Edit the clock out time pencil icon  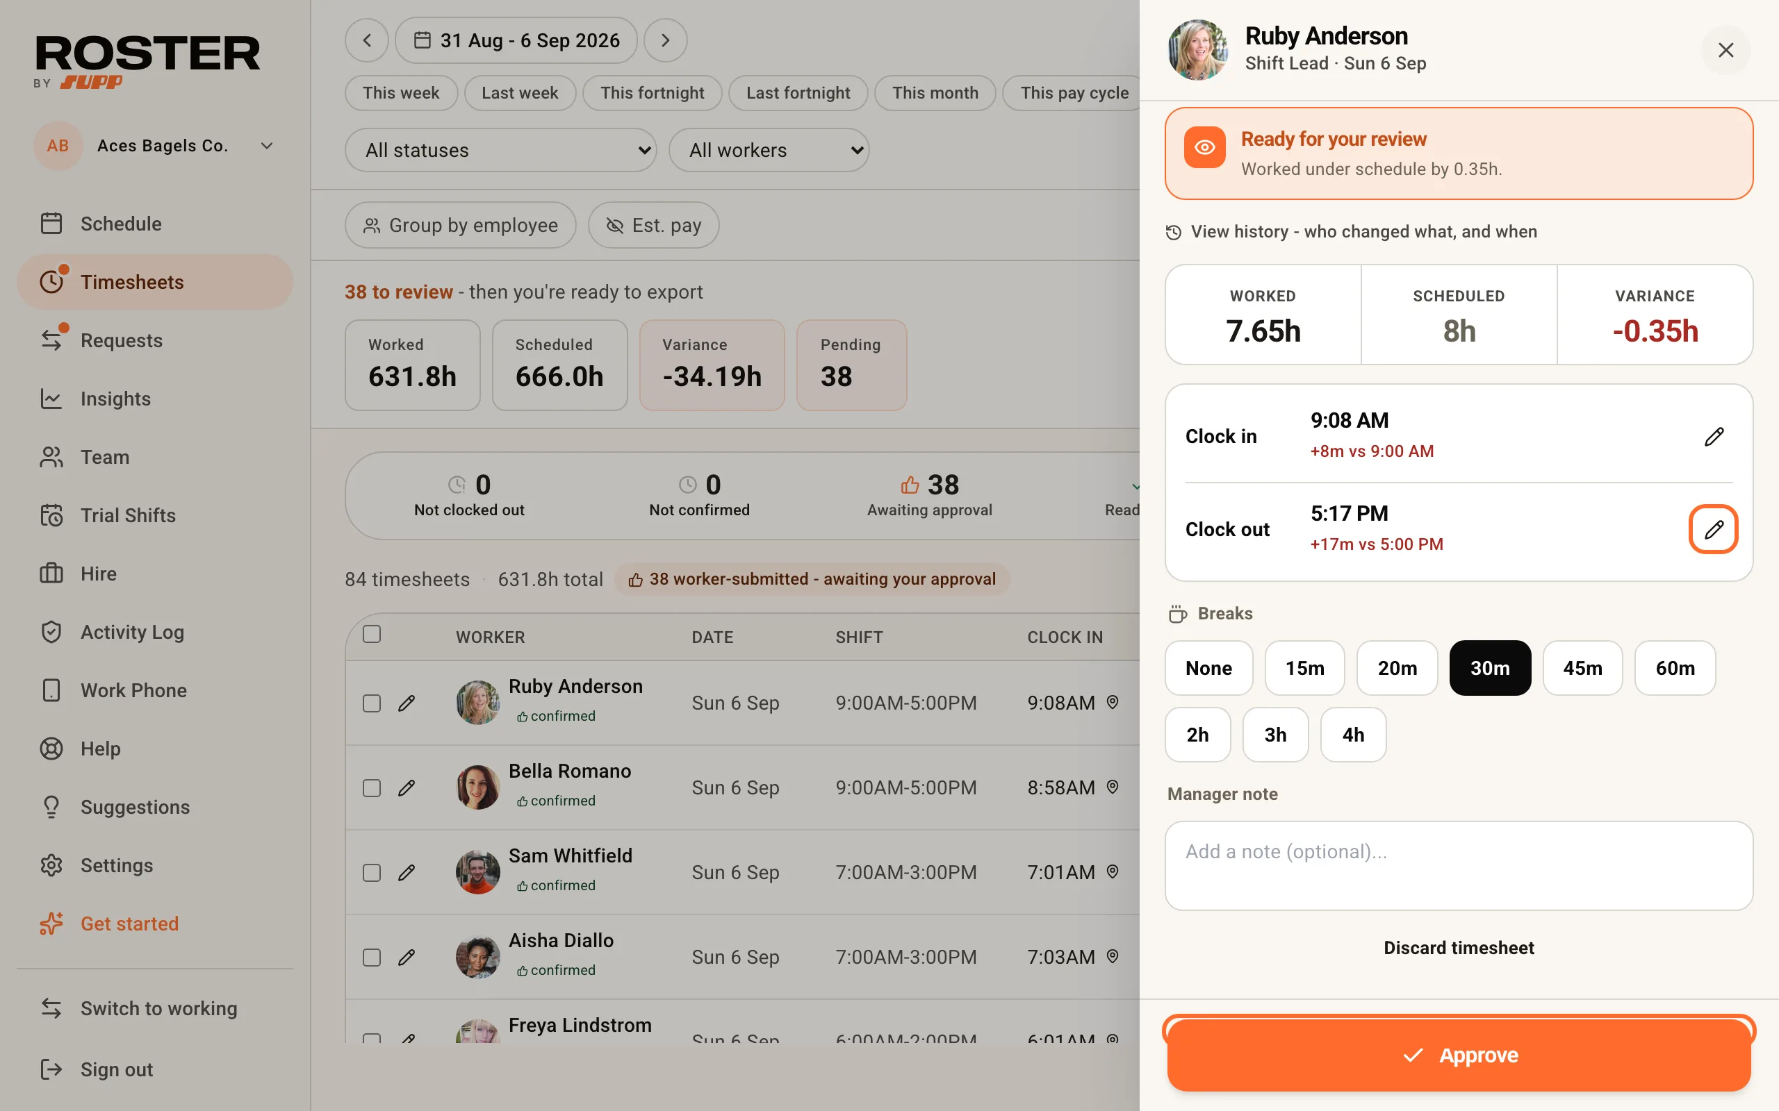(x=1713, y=529)
